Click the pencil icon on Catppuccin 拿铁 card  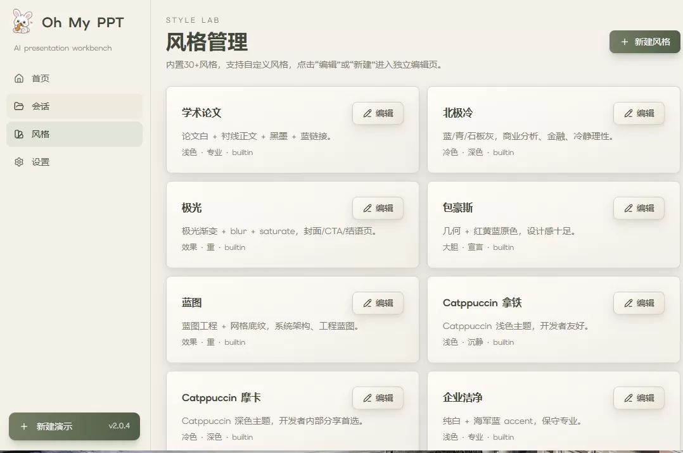628,303
